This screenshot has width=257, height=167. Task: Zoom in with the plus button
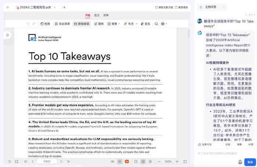coord(177,162)
